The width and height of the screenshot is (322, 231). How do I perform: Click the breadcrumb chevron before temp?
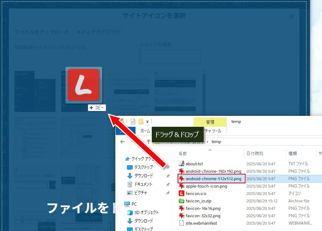click(x=208, y=142)
